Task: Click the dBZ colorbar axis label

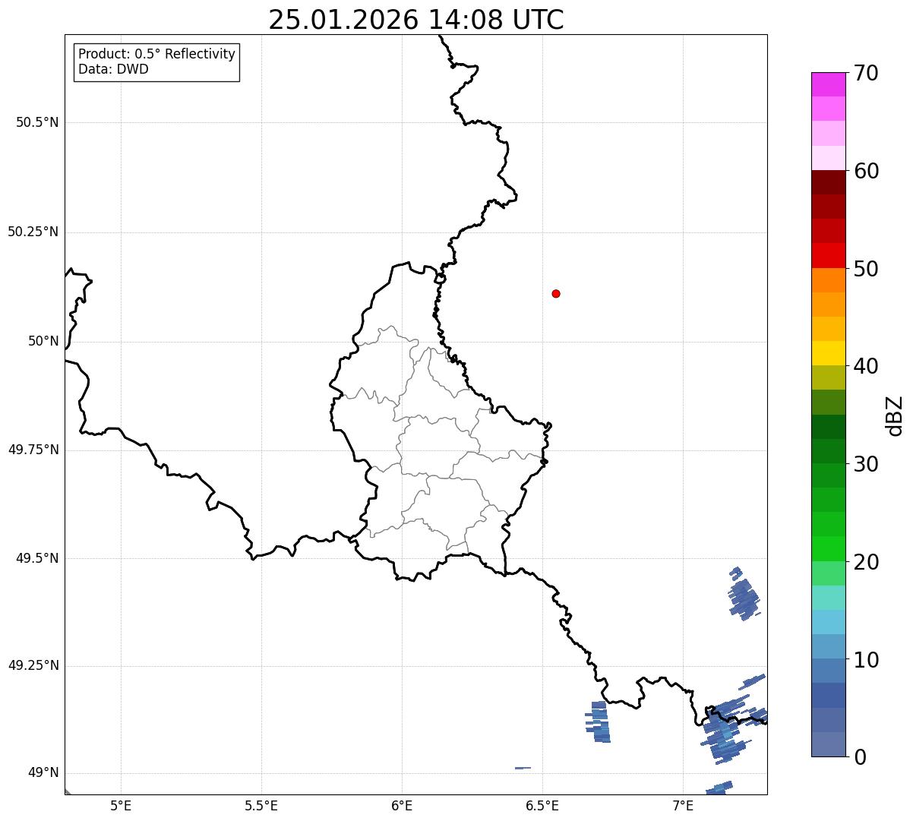Action: coord(895,415)
